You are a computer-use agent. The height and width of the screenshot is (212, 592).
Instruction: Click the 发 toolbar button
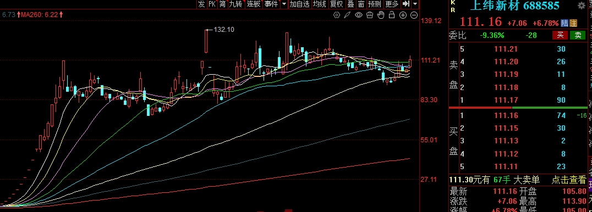tap(202, 4)
